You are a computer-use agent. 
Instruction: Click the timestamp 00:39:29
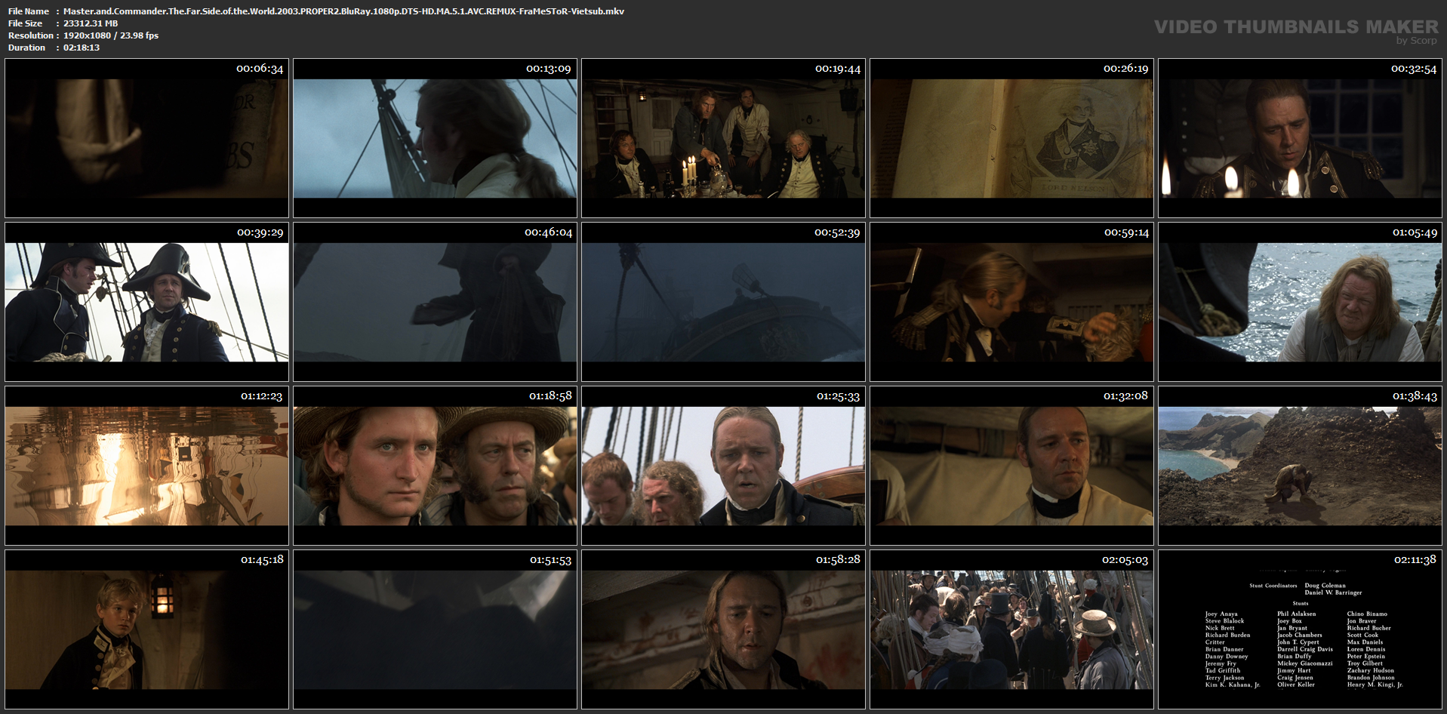coord(260,232)
